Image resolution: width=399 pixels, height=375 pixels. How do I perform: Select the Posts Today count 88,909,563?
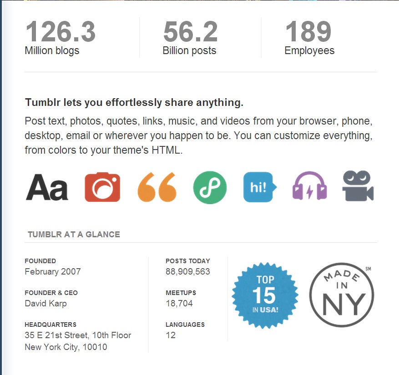point(188,271)
